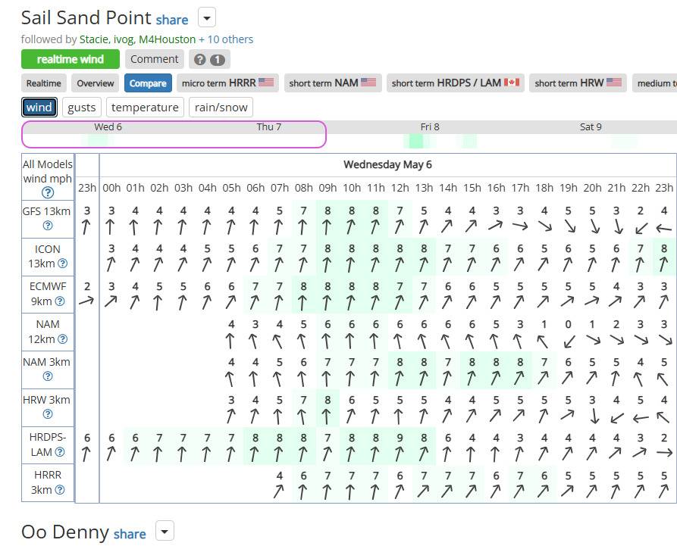
Task: Open HRRR 3km model info icon
Action: (60, 490)
